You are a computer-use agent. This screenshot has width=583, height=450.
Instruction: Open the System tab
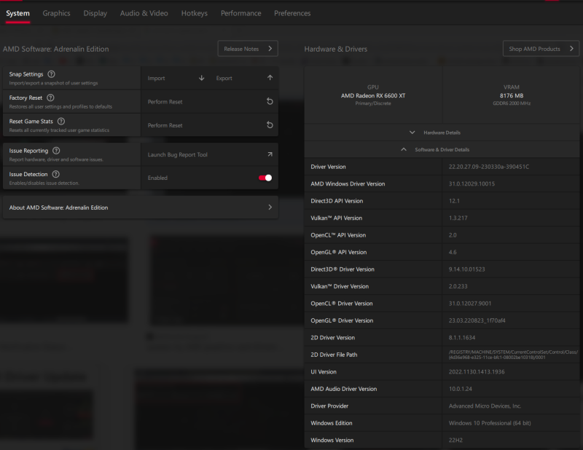pyautogui.click(x=17, y=13)
